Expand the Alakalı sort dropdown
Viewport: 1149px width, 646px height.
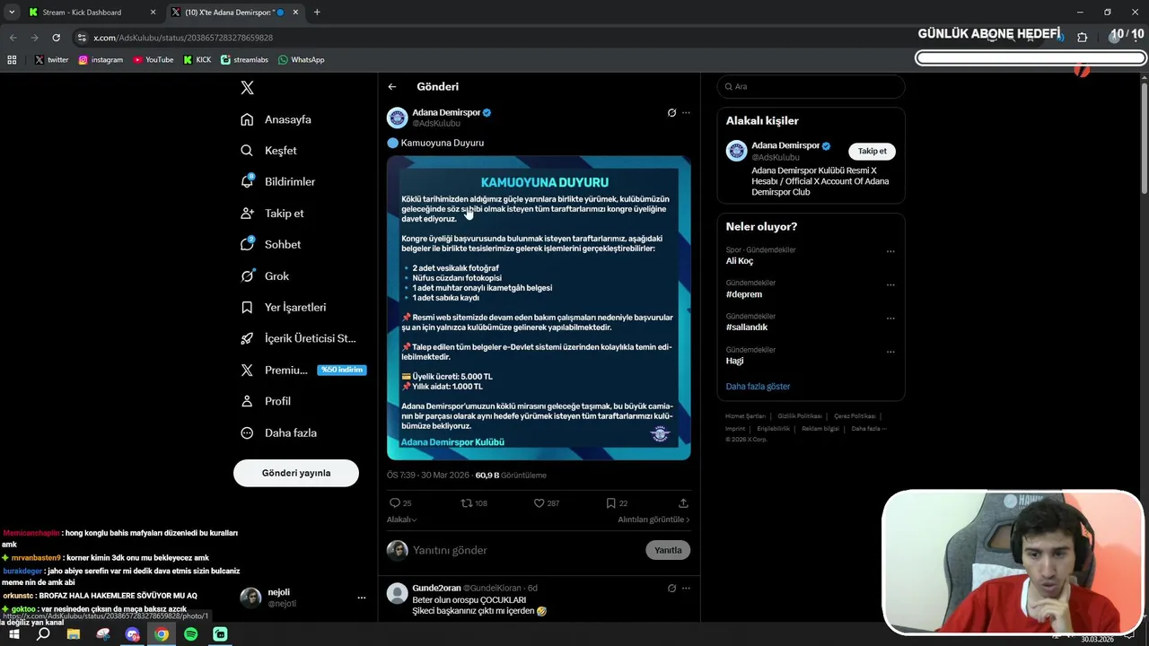point(401,519)
